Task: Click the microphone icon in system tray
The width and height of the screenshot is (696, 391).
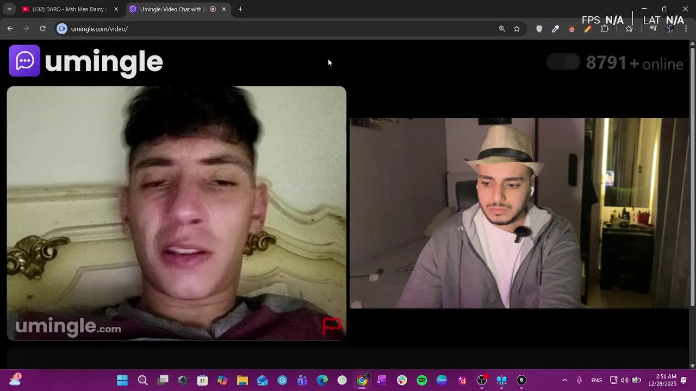Action: point(579,380)
